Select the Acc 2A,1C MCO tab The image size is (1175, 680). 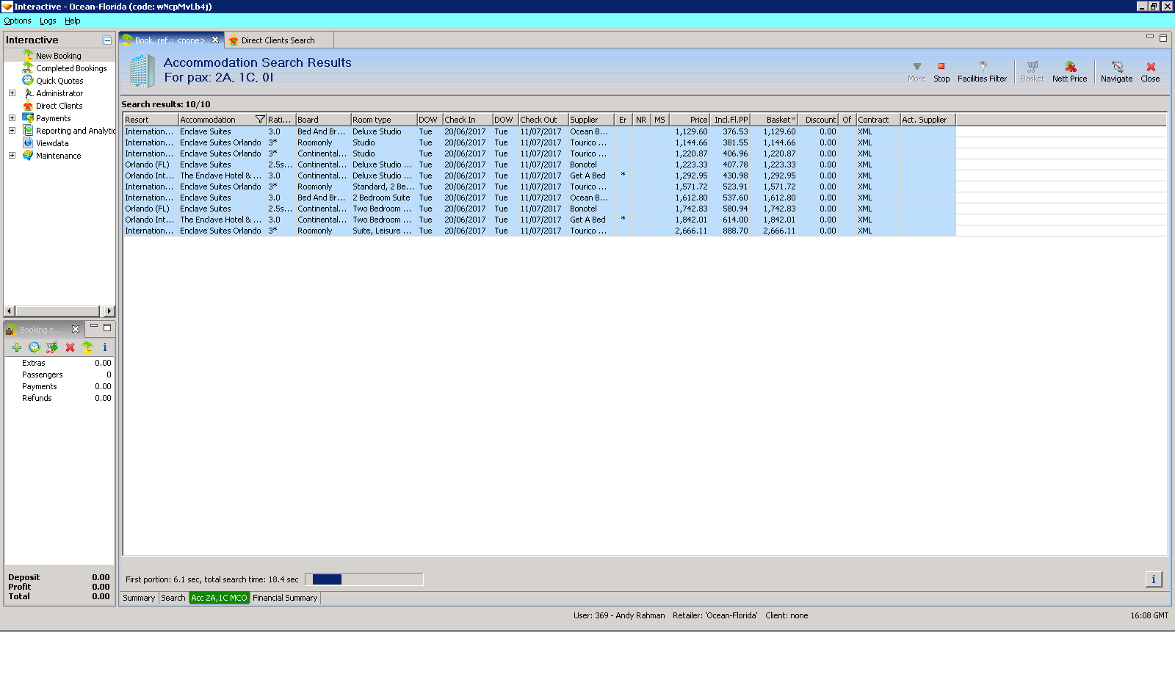pos(220,598)
